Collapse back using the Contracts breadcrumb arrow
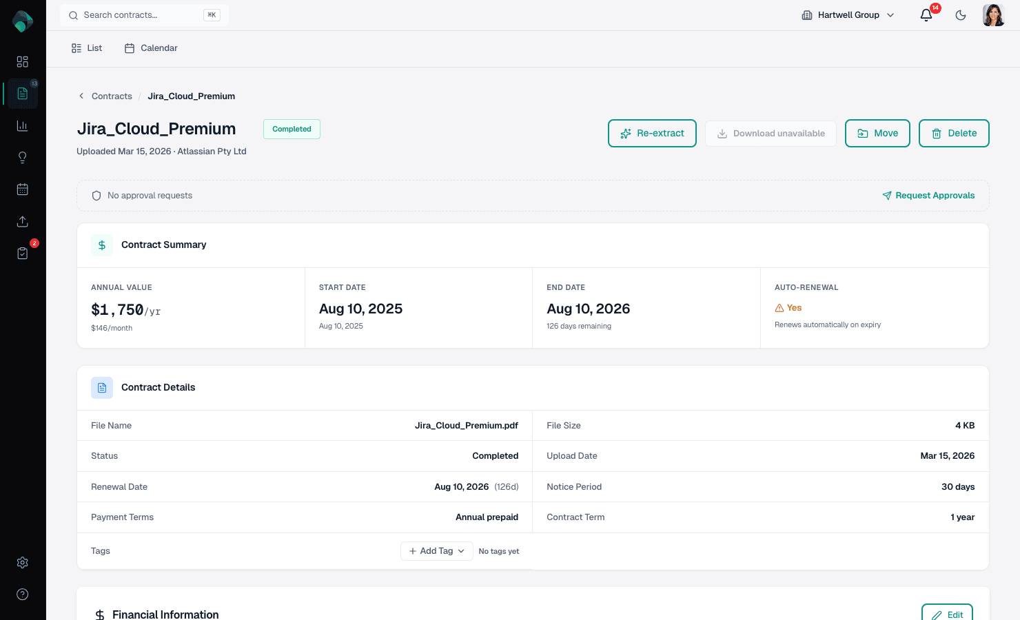This screenshot has width=1020, height=620. [81, 96]
